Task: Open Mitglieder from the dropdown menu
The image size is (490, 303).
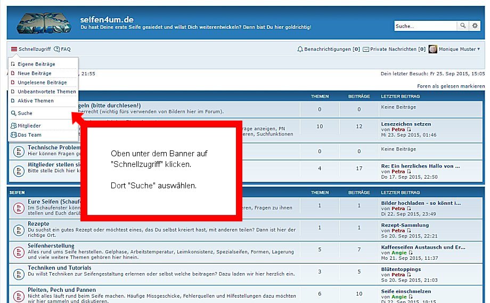Action: point(29,126)
